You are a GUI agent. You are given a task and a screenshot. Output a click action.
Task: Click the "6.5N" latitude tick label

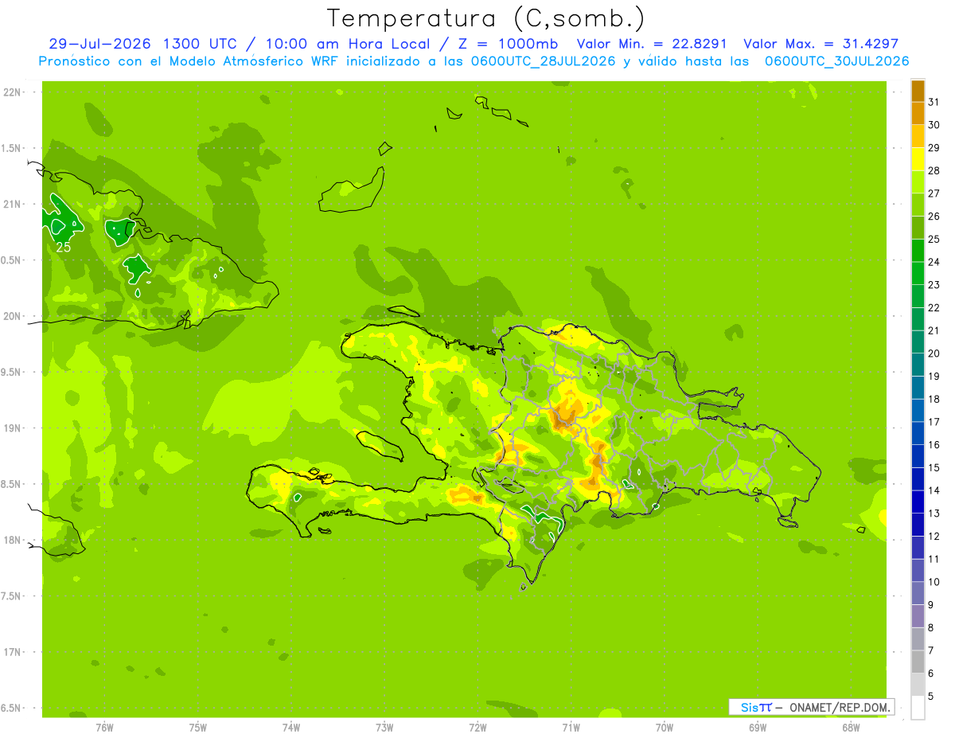[10, 708]
